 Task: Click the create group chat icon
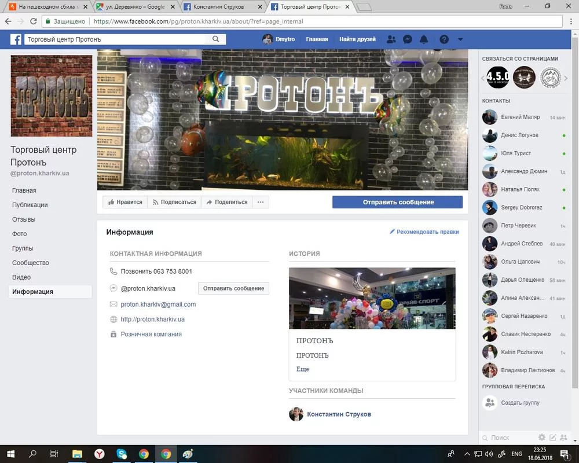pos(563,438)
